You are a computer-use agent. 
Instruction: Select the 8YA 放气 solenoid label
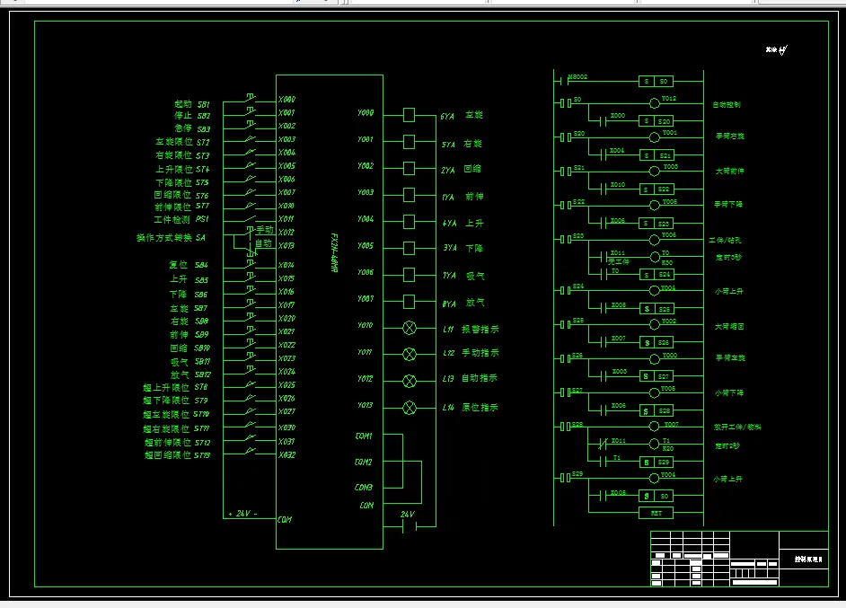463,304
